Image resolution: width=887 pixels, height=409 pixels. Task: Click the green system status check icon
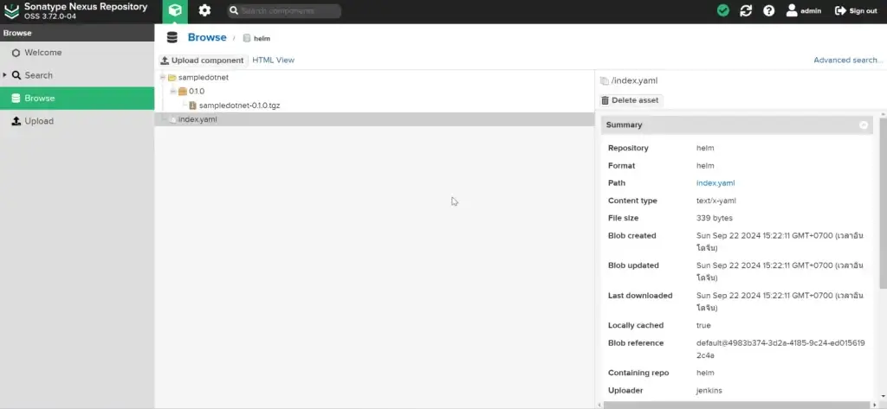tap(723, 10)
